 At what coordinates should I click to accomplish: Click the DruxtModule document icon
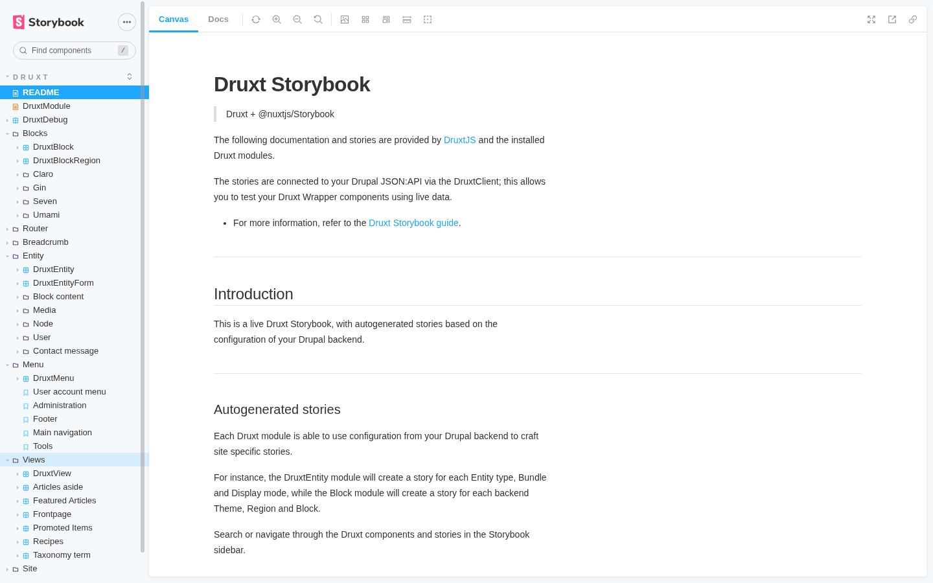(x=16, y=107)
